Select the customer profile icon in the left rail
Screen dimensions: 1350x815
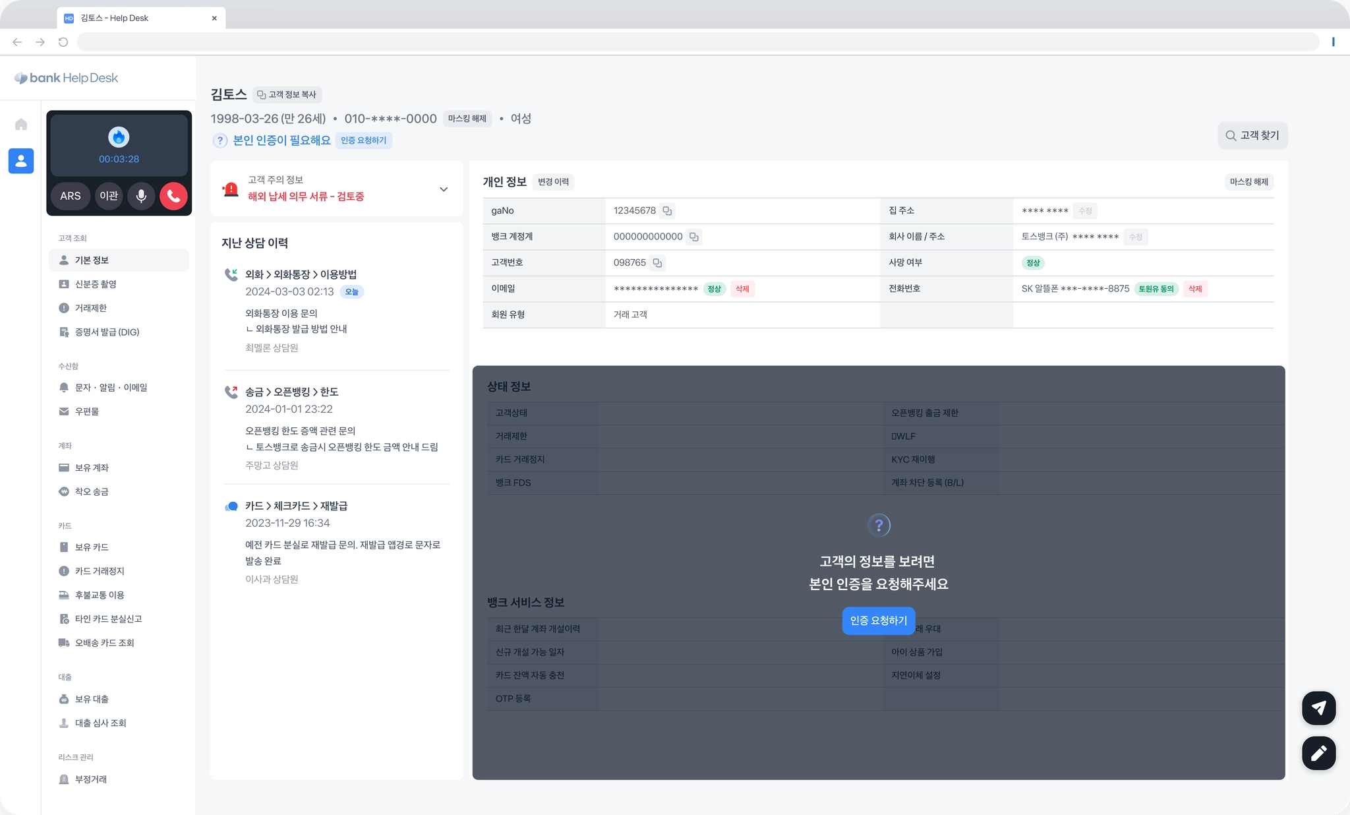(21, 161)
